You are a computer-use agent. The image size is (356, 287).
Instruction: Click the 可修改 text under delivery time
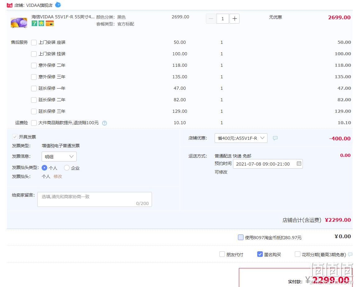click(221, 172)
